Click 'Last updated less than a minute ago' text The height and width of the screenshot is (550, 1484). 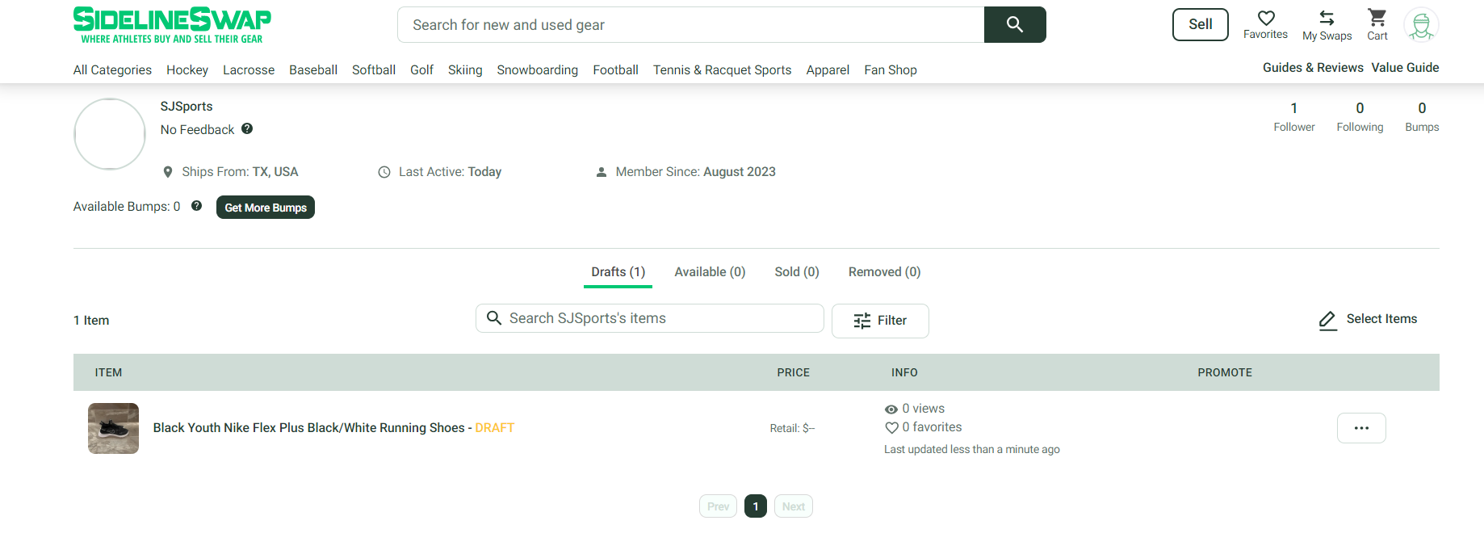coord(971,450)
